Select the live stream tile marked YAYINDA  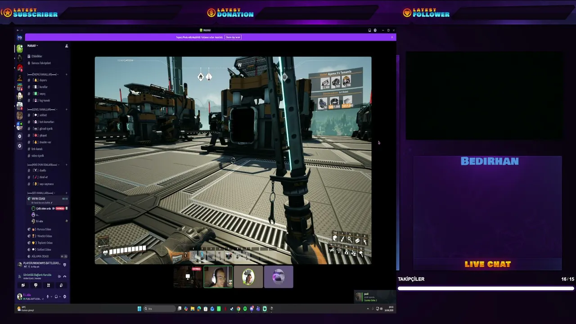tap(188, 277)
